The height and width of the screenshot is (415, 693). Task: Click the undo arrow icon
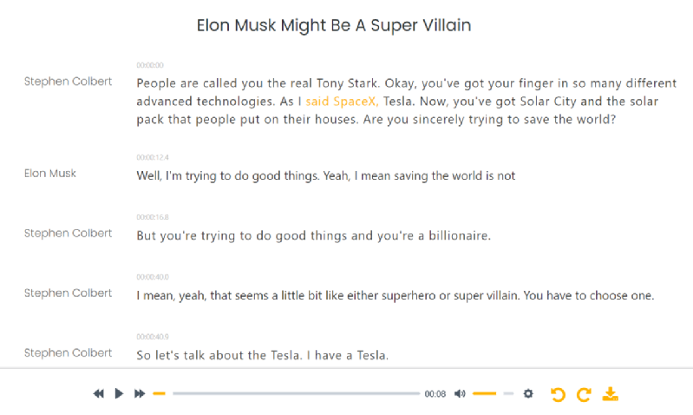[x=558, y=395]
